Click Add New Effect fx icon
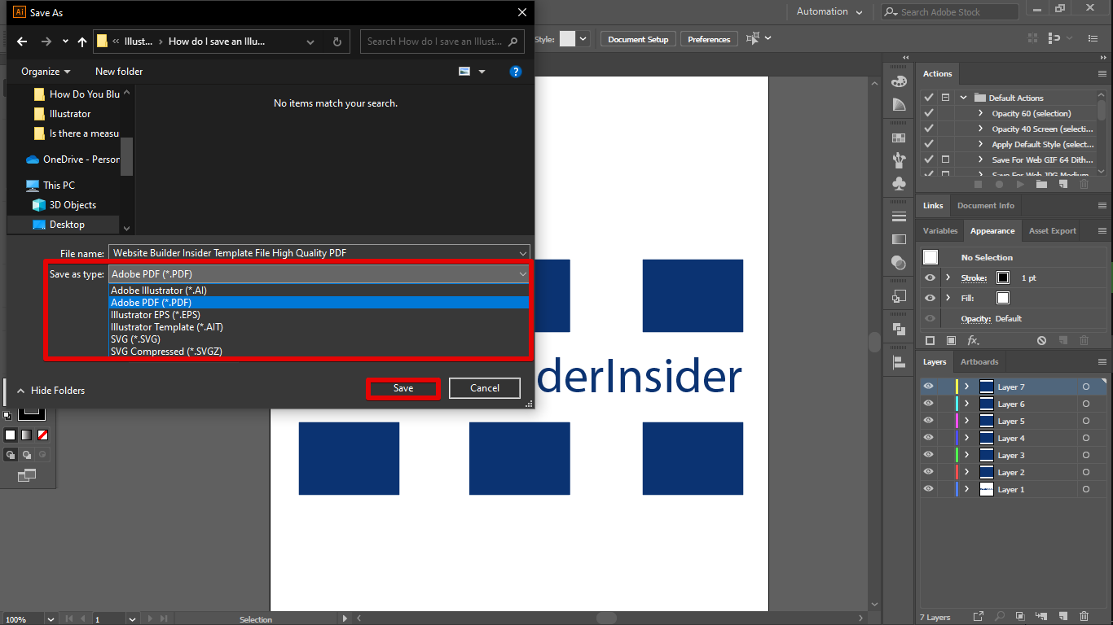 [x=973, y=340]
